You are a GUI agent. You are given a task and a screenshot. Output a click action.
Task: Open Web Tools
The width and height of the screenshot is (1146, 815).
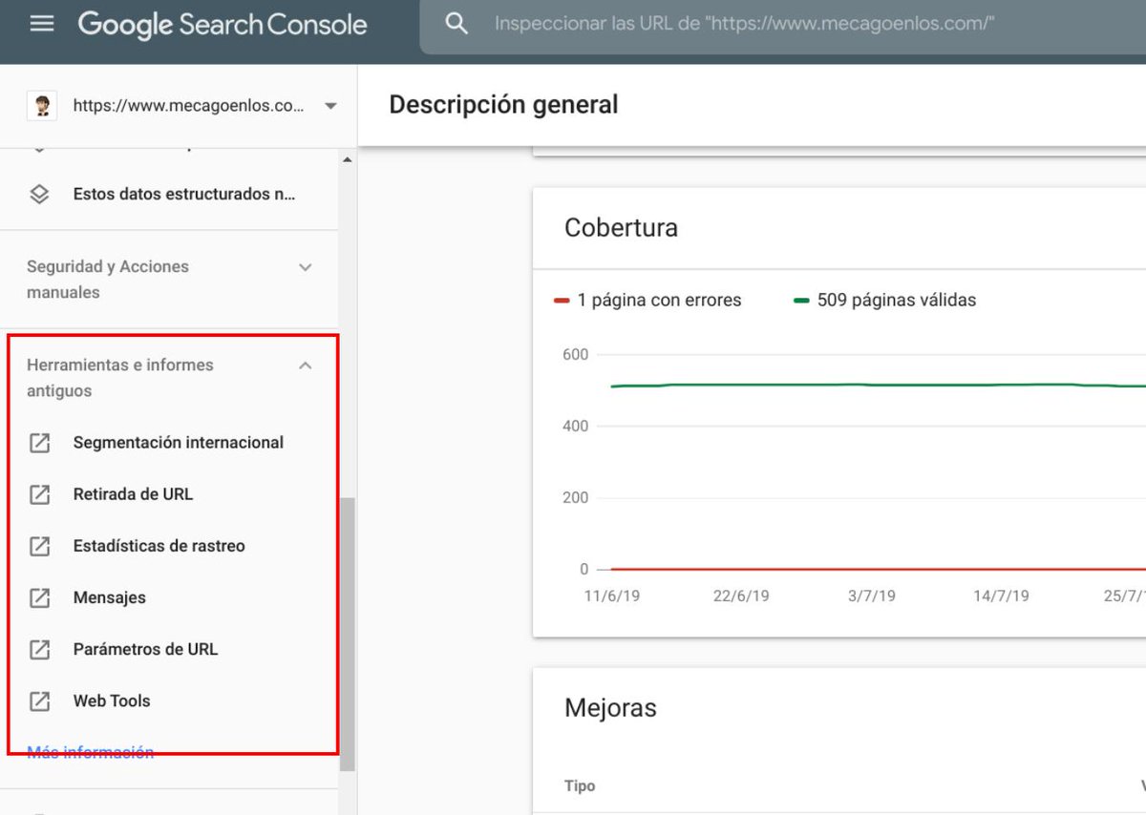point(112,700)
